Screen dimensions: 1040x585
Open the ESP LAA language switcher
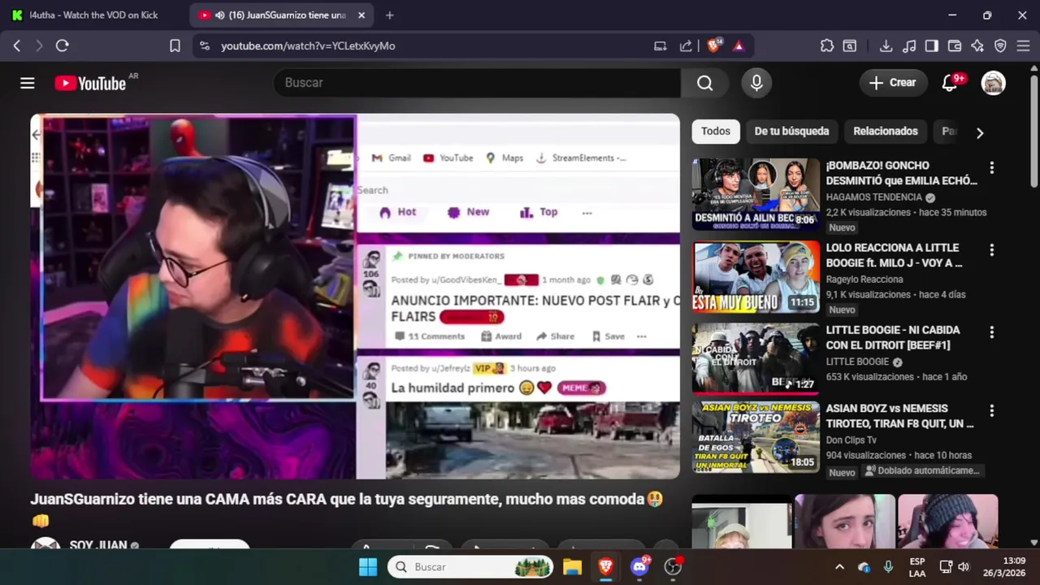tap(917, 567)
